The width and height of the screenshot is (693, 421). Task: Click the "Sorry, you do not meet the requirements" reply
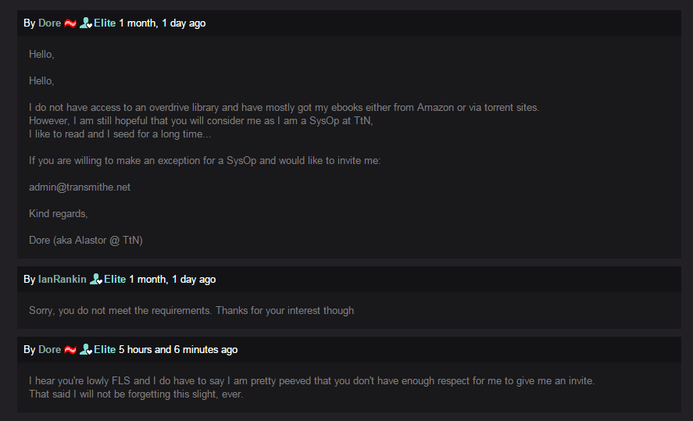click(x=191, y=311)
